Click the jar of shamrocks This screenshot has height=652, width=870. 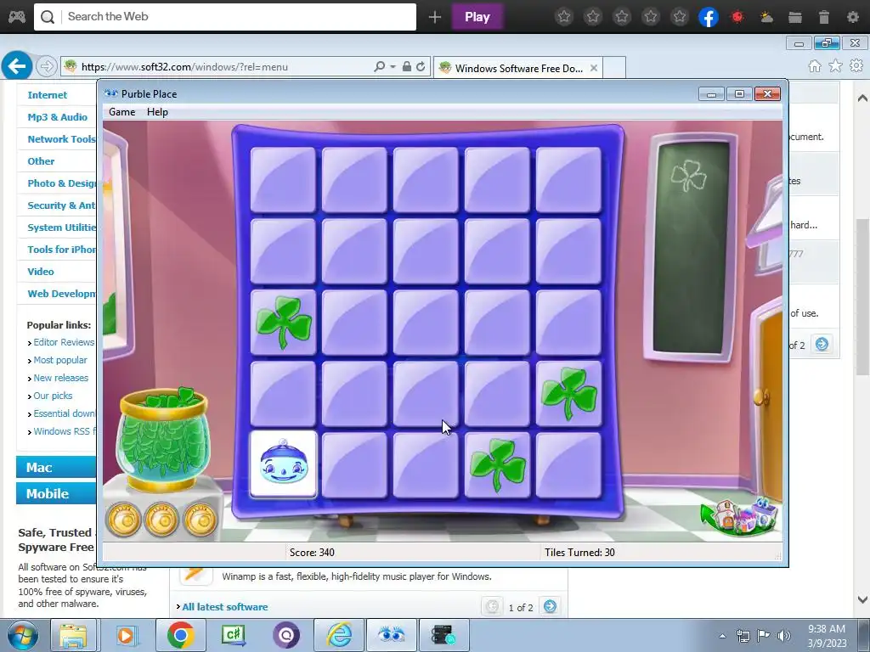coord(163,440)
